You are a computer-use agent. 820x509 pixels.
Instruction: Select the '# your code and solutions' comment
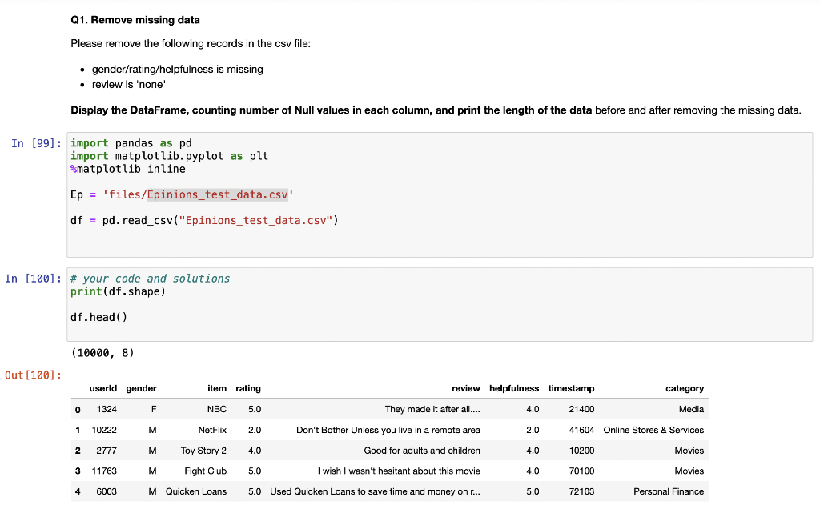(x=148, y=278)
